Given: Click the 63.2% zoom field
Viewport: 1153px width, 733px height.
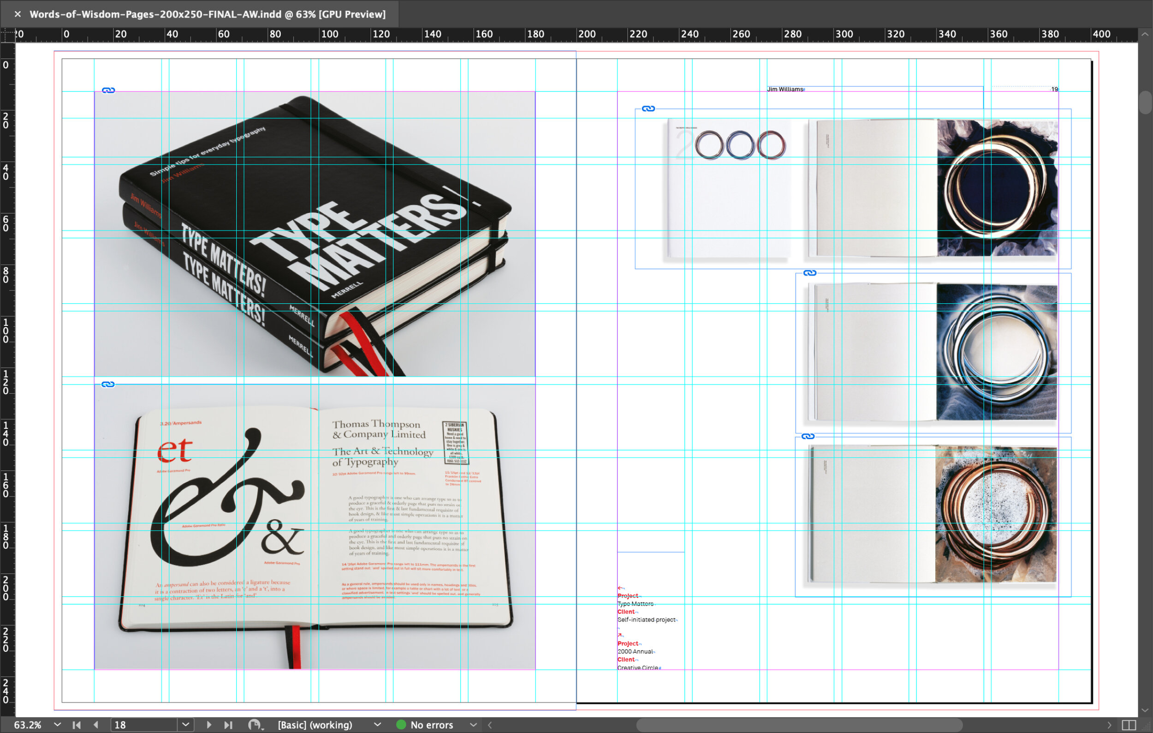Looking at the screenshot, I should point(28,724).
